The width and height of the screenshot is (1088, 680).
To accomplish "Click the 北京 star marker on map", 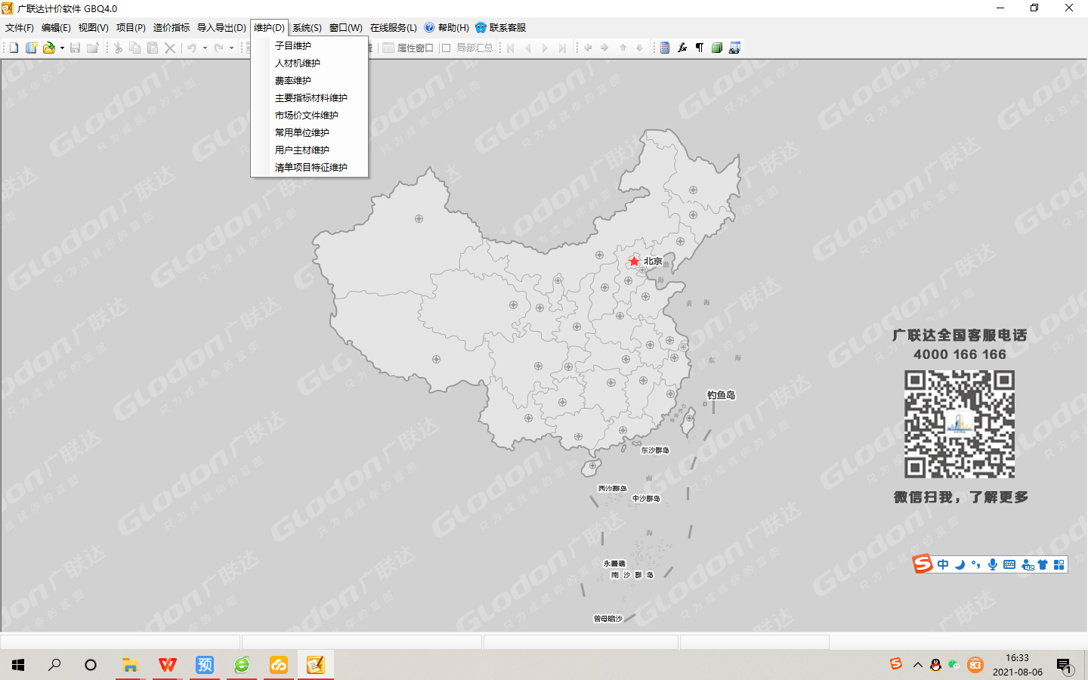I will pyautogui.click(x=634, y=261).
